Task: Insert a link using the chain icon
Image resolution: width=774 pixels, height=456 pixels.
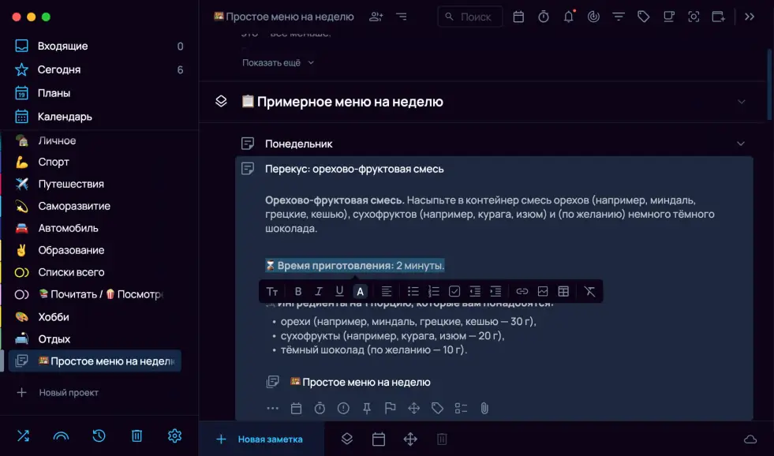Action: pos(522,291)
